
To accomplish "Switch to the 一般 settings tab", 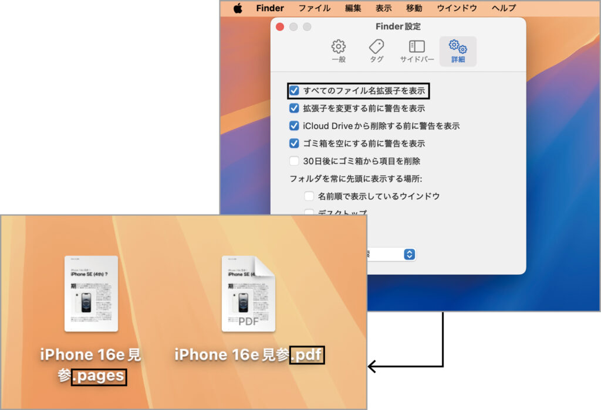I will coord(339,52).
